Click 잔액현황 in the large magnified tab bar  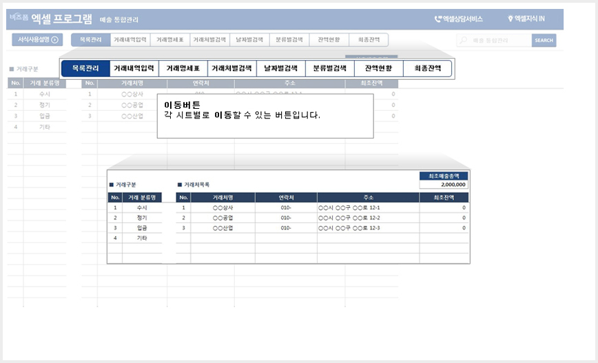coord(378,69)
